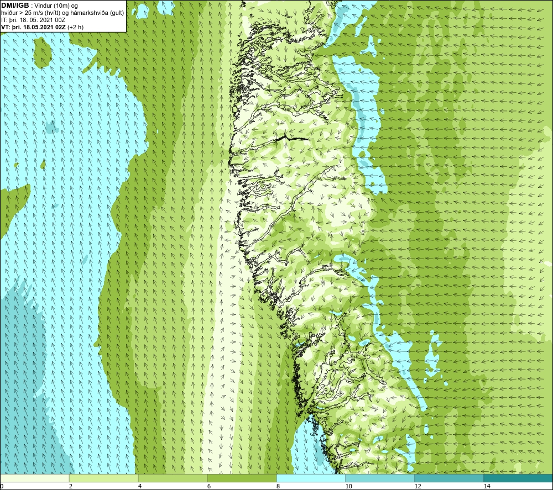Click the '4' label on the wind scale
The image size is (553, 490).
[x=140, y=486]
